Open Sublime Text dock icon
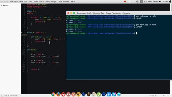This screenshot has height=97, width=172. pos(89,94)
